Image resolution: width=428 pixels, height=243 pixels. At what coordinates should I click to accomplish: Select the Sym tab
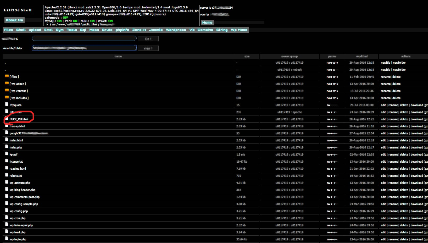pyautogui.click(x=60, y=30)
